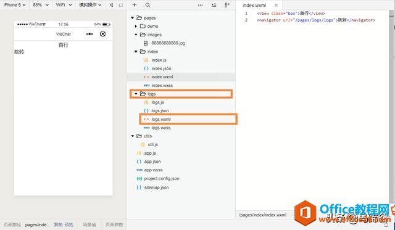Viewport: 395px width, 230px height.
Task: Click the simulator detach window icon
Action: pyautogui.click(x=121, y=5)
